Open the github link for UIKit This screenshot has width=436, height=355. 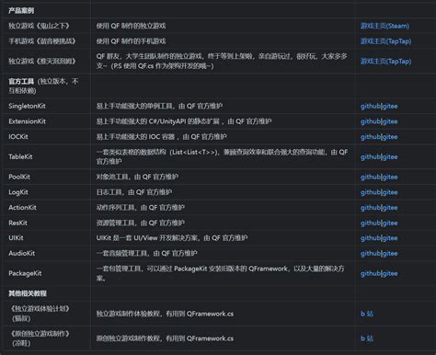[370, 238]
